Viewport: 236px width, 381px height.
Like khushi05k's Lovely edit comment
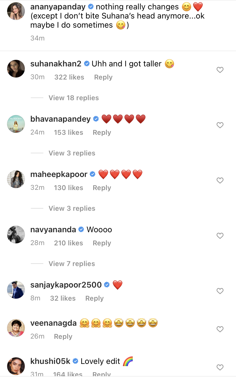(x=220, y=367)
